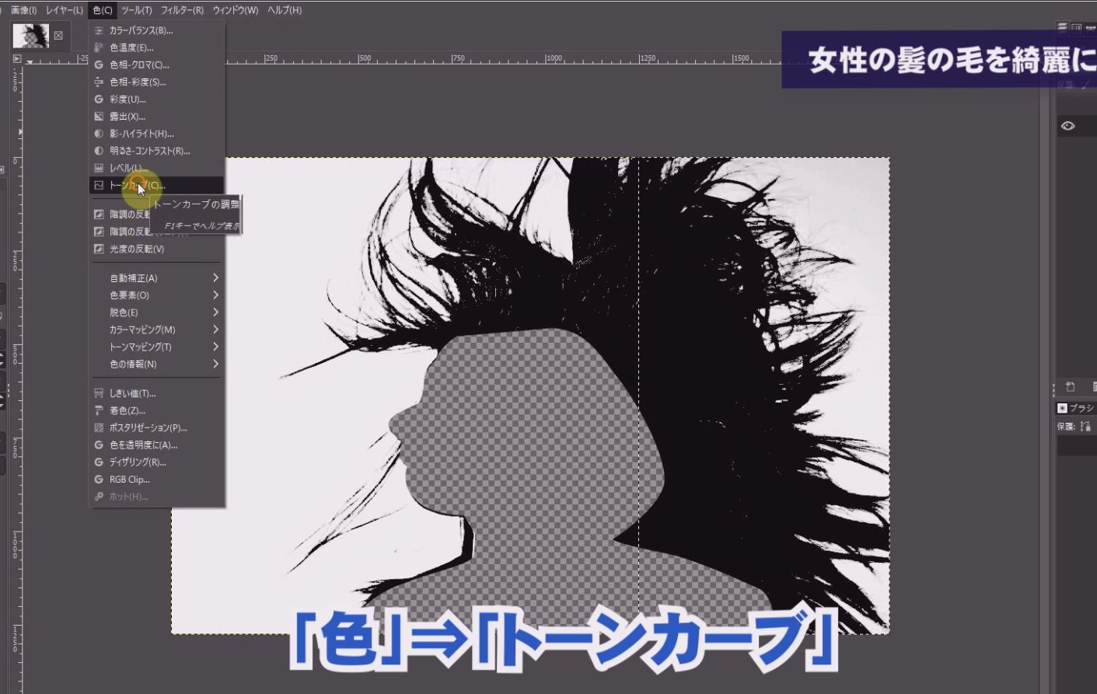Select the 色温度 thermometer icon entry

tap(99, 47)
